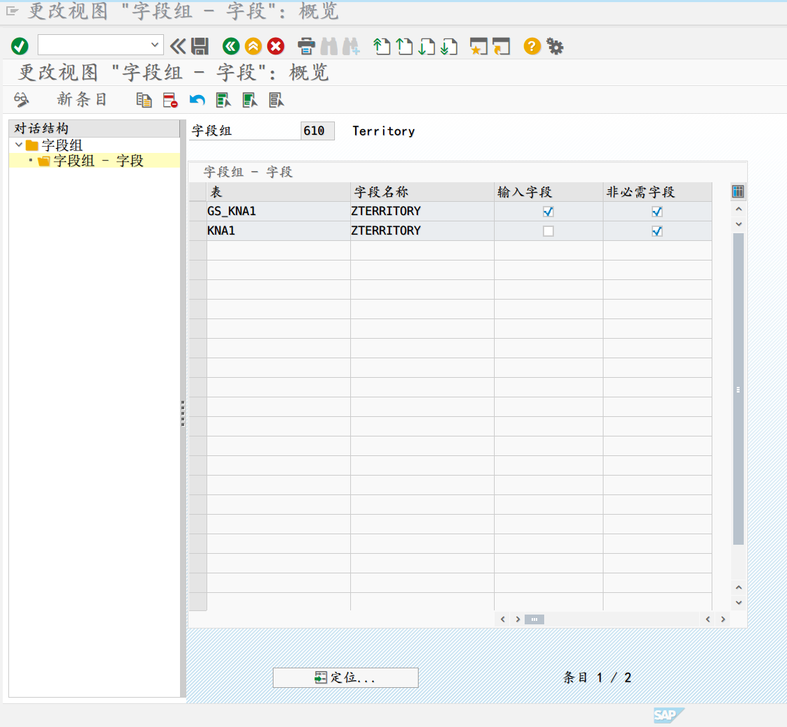Click the red Cancel icon
Image resolution: width=787 pixels, height=727 pixels.
(x=276, y=47)
